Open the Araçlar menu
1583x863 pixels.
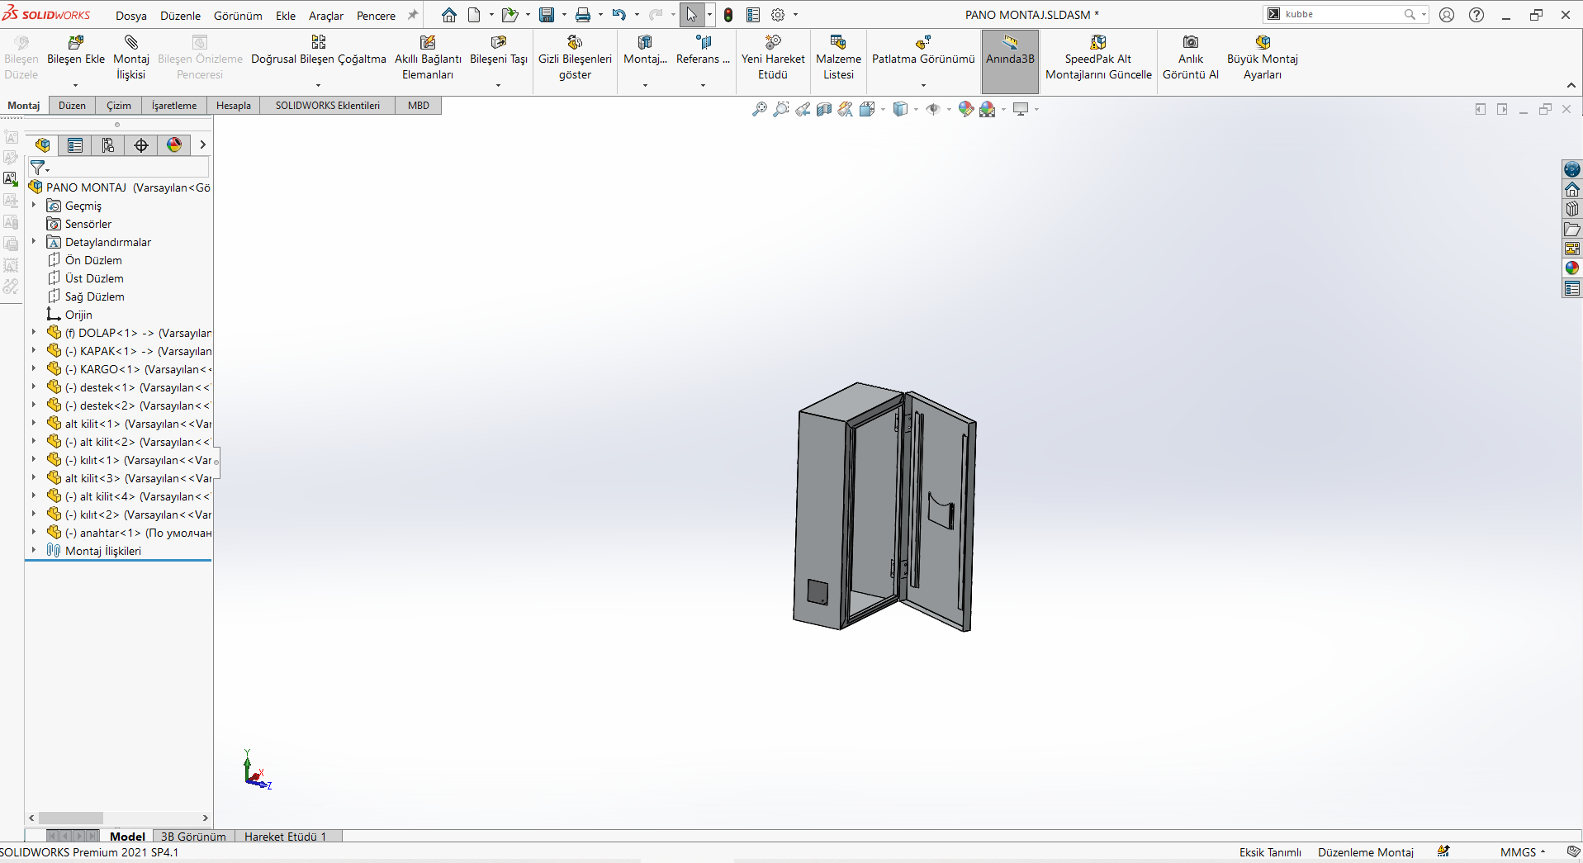[326, 16]
